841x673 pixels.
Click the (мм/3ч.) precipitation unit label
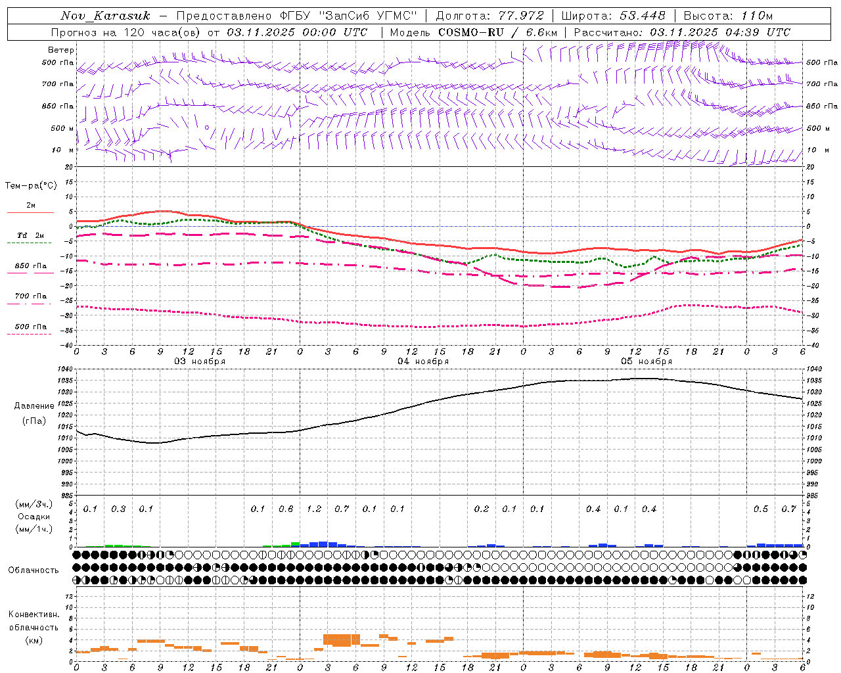(x=34, y=505)
